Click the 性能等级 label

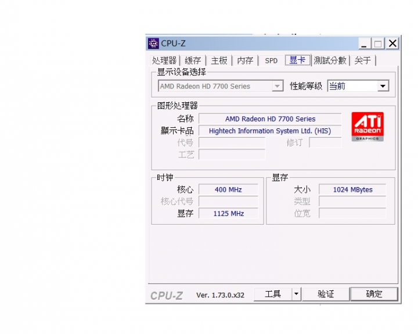[x=306, y=86]
